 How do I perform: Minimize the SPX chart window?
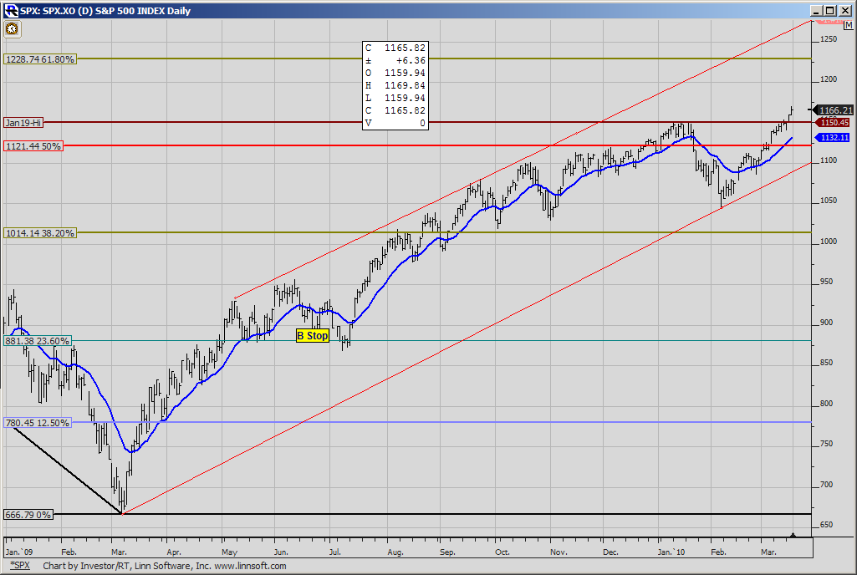coord(816,11)
